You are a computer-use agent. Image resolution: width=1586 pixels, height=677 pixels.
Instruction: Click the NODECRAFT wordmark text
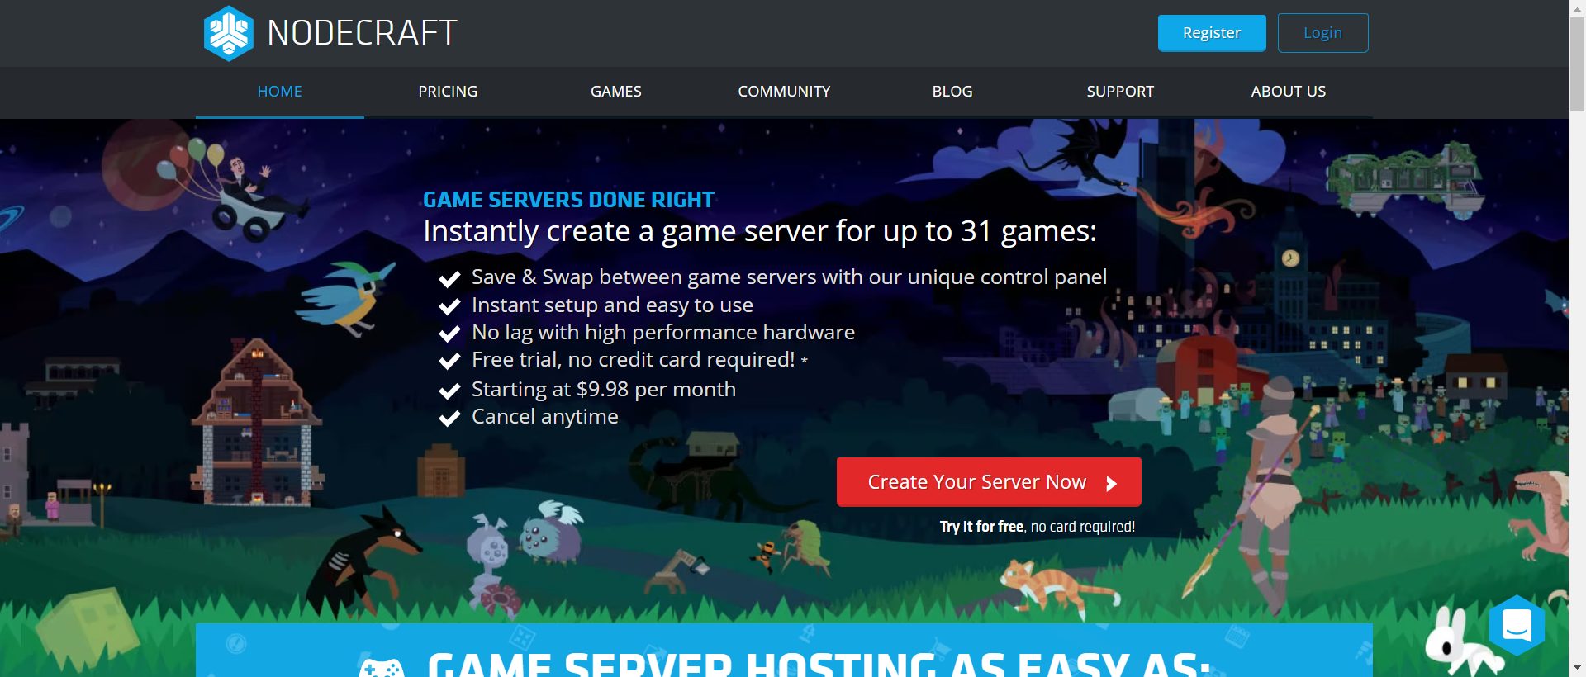click(362, 33)
